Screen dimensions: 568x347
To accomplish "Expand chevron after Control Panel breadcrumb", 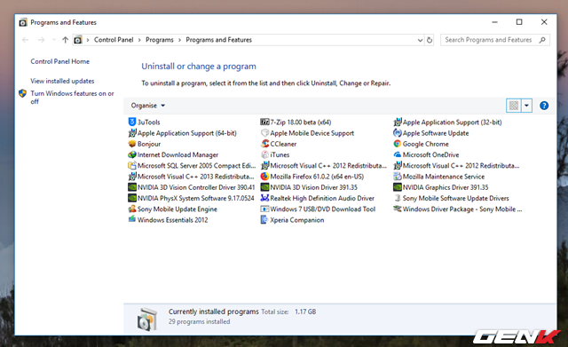I will [139, 40].
